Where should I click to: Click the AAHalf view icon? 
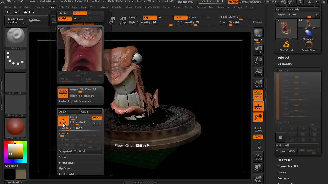(x=258, y=83)
